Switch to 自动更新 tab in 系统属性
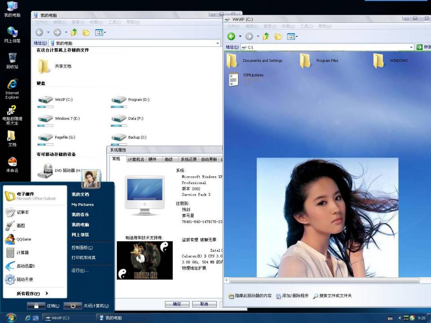 pyautogui.click(x=209, y=159)
